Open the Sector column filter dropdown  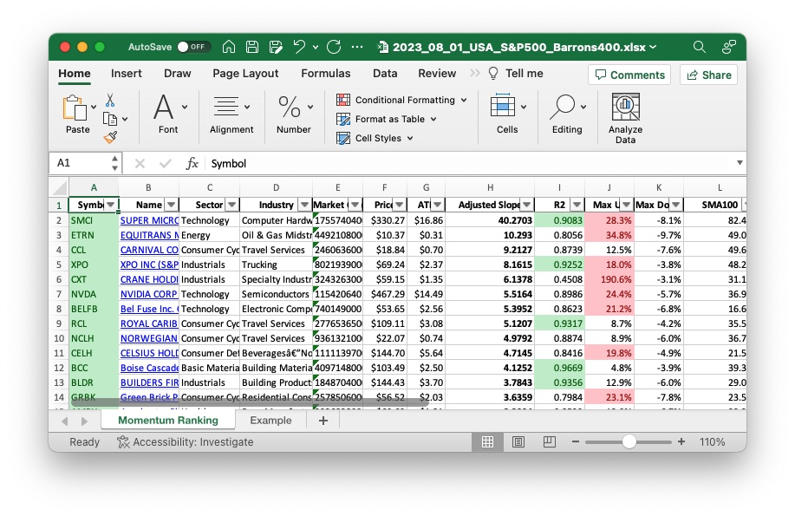click(231, 206)
